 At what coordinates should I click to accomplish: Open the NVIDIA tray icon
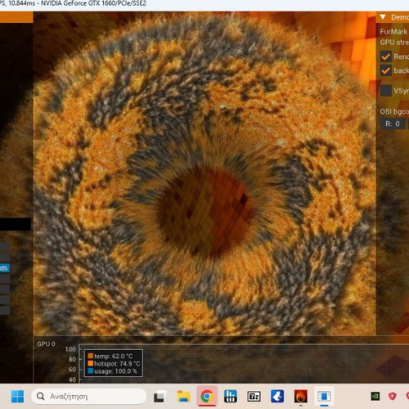click(375, 397)
